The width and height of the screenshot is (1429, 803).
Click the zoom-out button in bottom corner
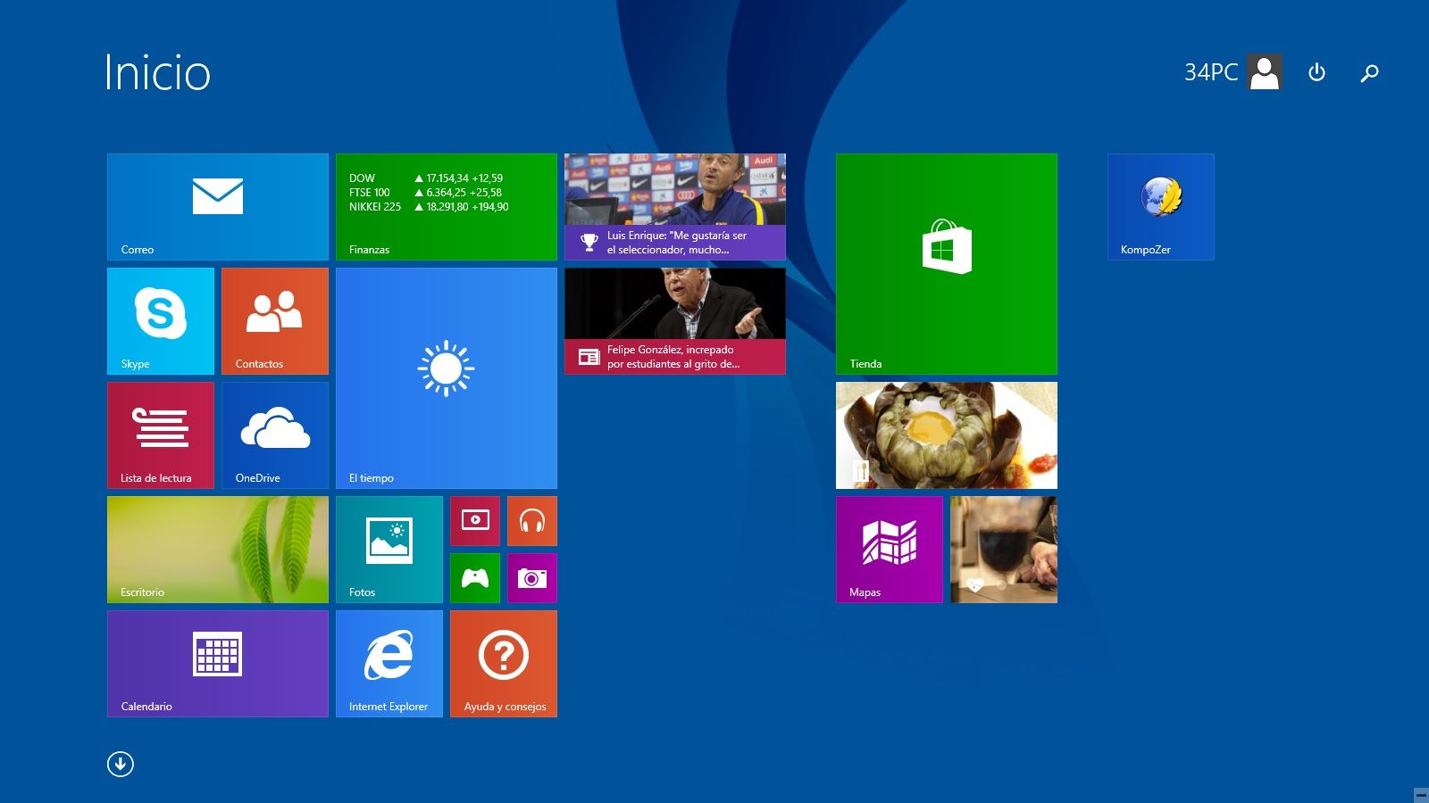coord(1420,794)
